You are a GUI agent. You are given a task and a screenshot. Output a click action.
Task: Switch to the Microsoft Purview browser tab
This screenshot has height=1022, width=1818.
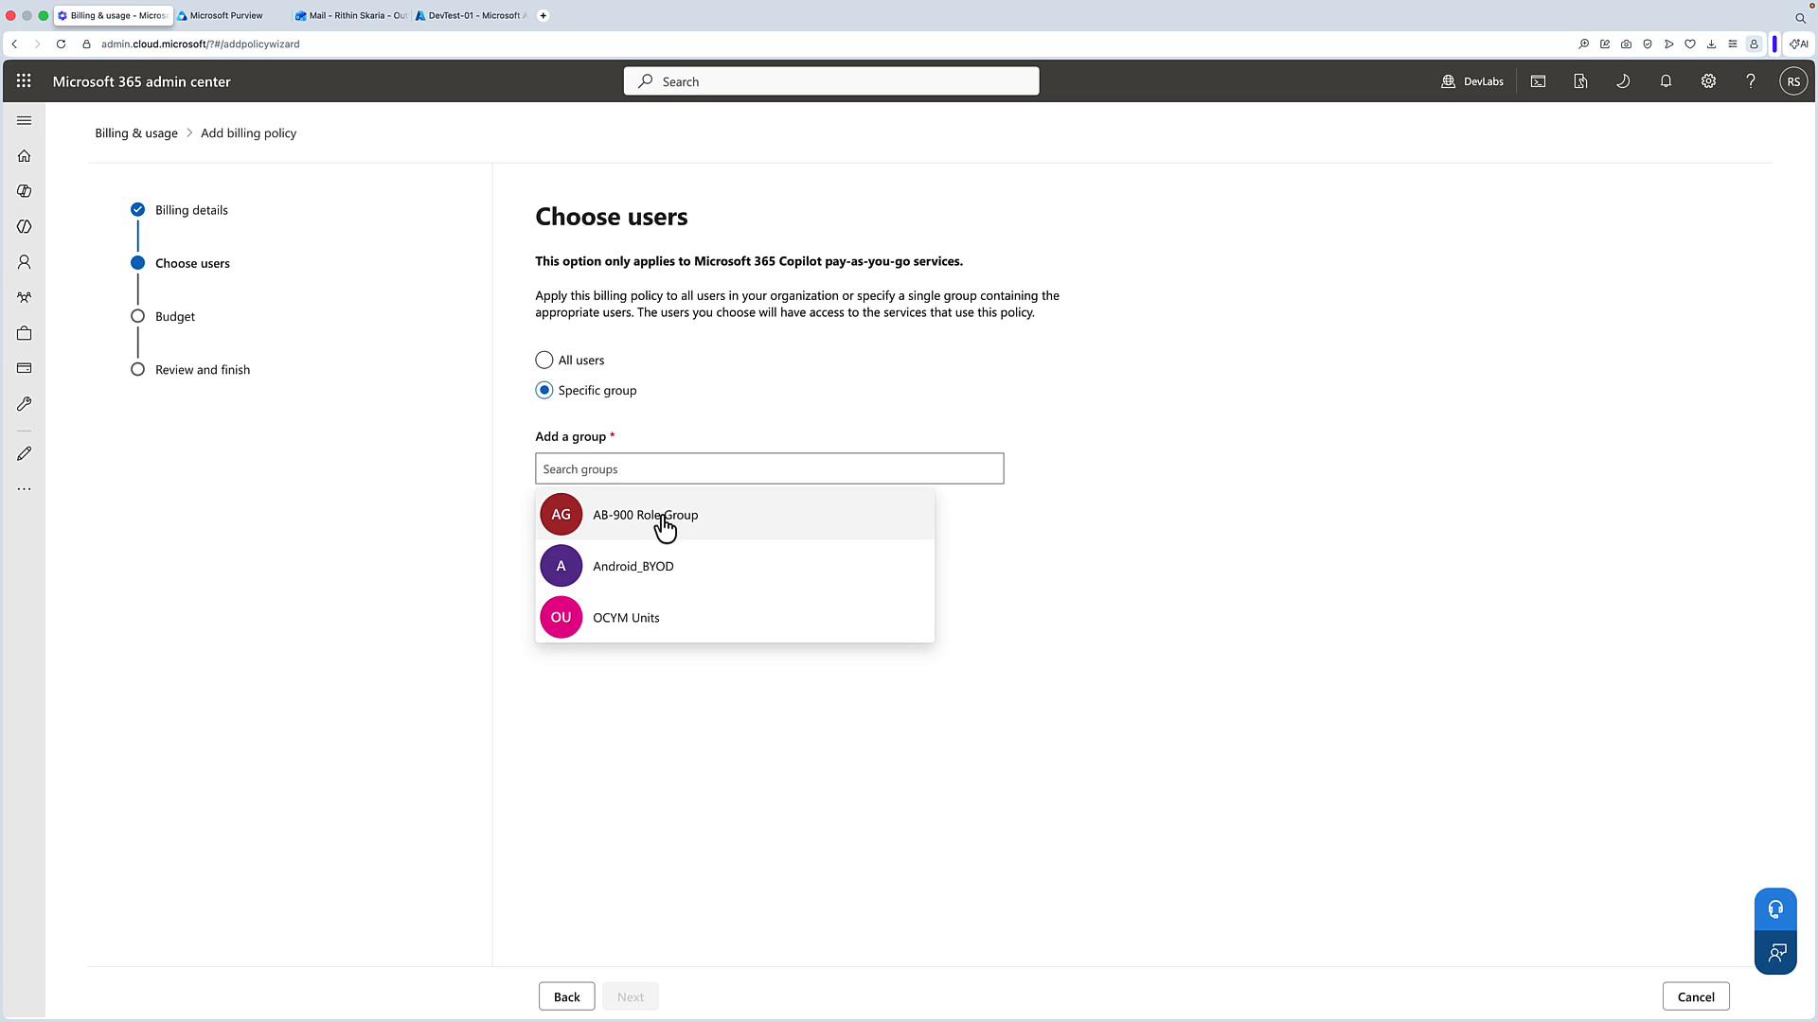(228, 15)
